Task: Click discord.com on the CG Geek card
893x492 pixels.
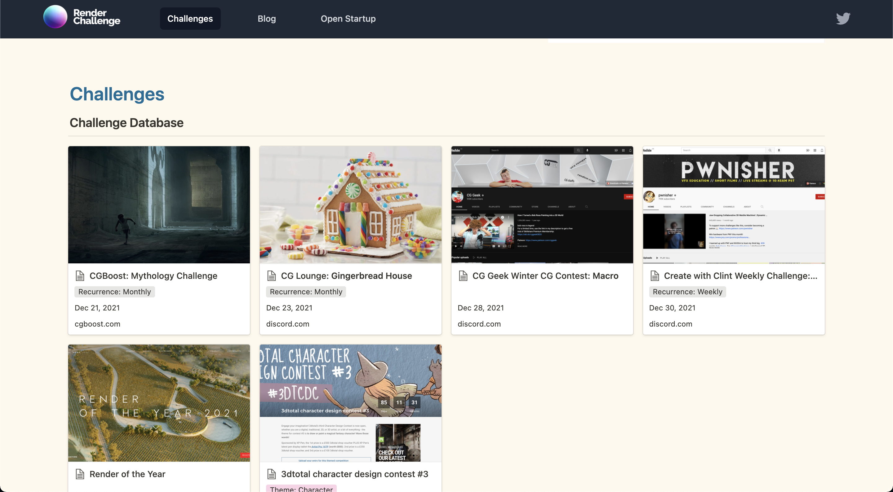Action: pyautogui.click(x=479, y=324)
